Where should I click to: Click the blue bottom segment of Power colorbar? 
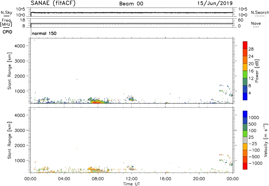245,96
